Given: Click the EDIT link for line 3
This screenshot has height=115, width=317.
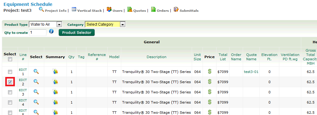Looking at the screenshot, I should point(23,90).
